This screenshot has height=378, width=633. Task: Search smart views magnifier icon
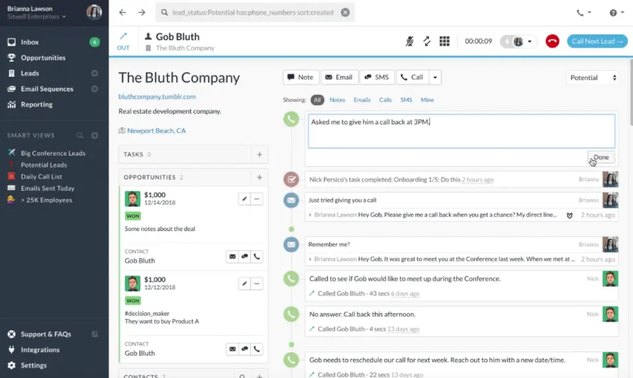[x=80, y=136]
